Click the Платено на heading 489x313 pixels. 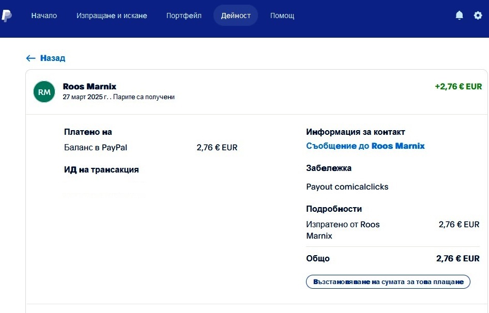click(x=88, y=132)
